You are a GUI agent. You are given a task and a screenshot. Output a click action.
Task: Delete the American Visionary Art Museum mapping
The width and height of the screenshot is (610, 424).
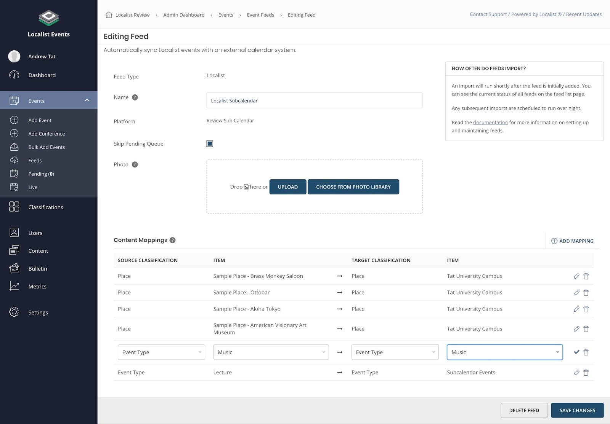coord(586,329)
